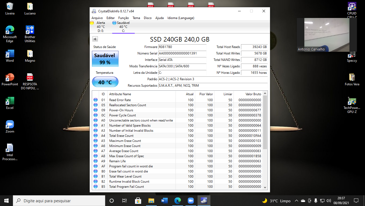Screen dimensions: 365x206
Task: Click the Antonio Carvalho video thumbnail
Action: 327,35
